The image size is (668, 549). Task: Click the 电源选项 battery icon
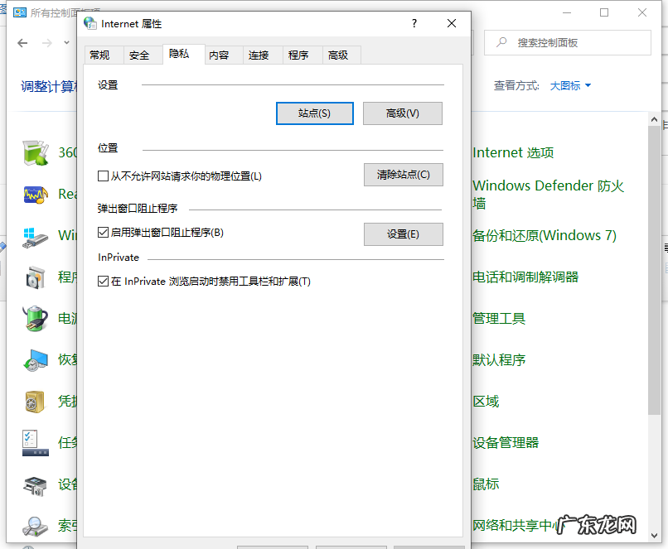click(34, 318)
